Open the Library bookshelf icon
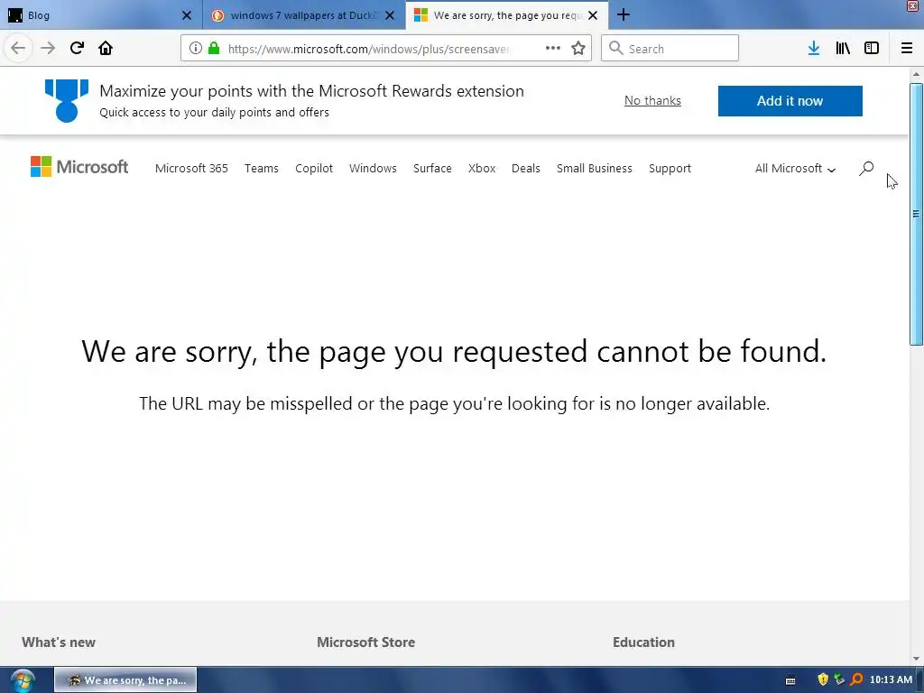924x693 pixels. 843,48
